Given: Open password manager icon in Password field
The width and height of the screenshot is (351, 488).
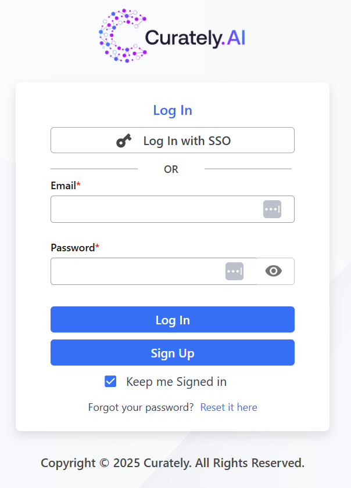Looking at the screenshot, I should (234, 271).
